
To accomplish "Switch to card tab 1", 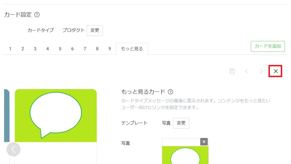I will (10, 49).
